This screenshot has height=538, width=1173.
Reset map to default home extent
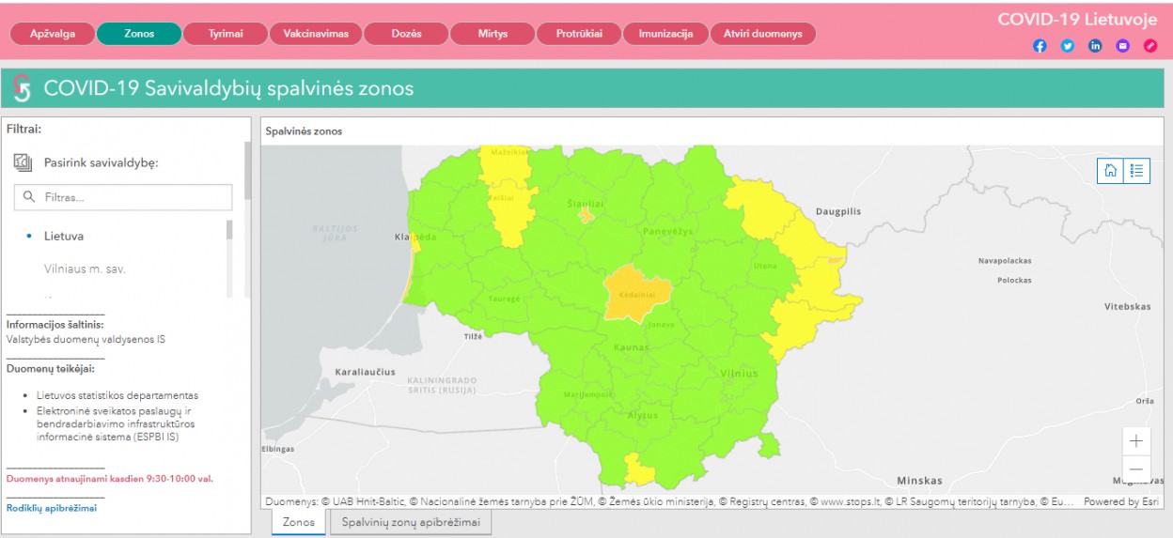(x=1111, y=171)
